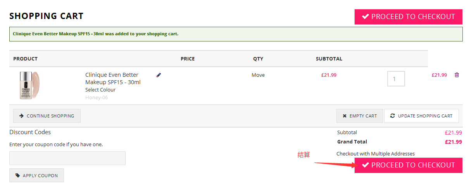Click refresh icon on Update Shopping Cart

coord(393,116)
